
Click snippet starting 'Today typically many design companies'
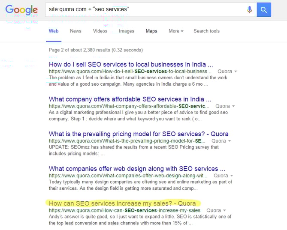pos(140,185)
